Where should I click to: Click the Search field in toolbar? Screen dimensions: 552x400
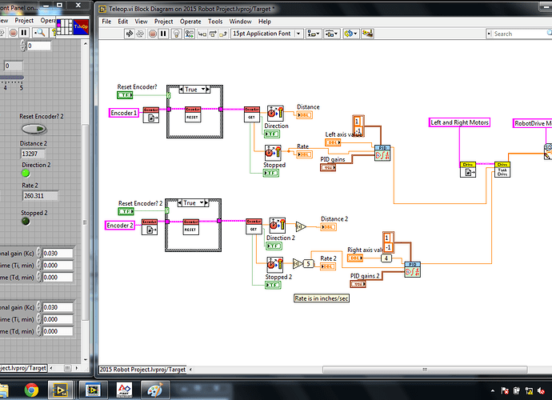(x=520, y=34)
